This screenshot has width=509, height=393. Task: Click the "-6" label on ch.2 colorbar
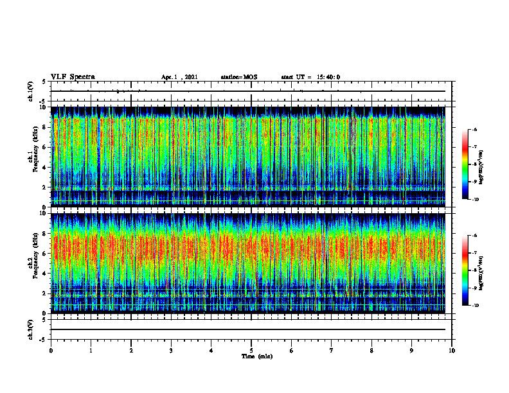click(474, 236)
